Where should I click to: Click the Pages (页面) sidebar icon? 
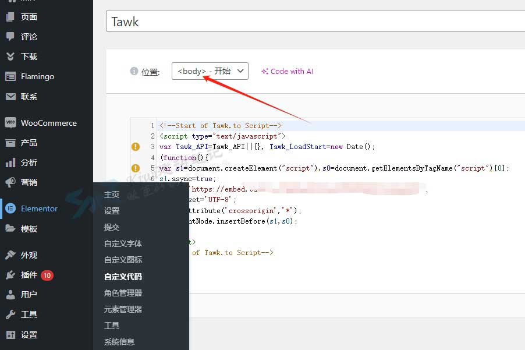tap(10, 17)
